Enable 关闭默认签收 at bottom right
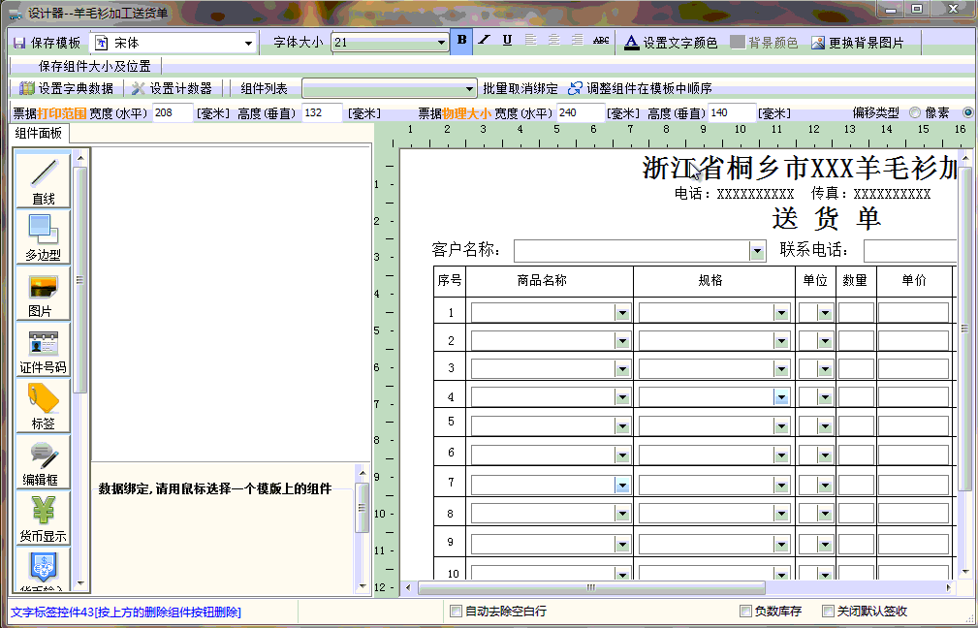The height and width of the screenshot is (628, 978). coord(828,611)
